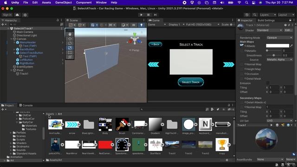Click the Albedo white color swatch
This screenshot has width=297, height=167.
pyautogui.click(x=278, y=45)
